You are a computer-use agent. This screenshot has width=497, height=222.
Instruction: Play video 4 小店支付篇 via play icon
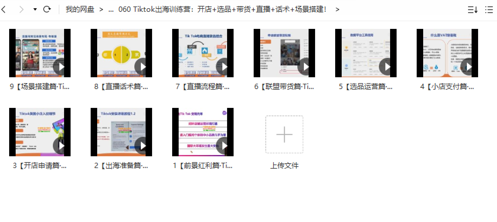click(x=468, y=67)
